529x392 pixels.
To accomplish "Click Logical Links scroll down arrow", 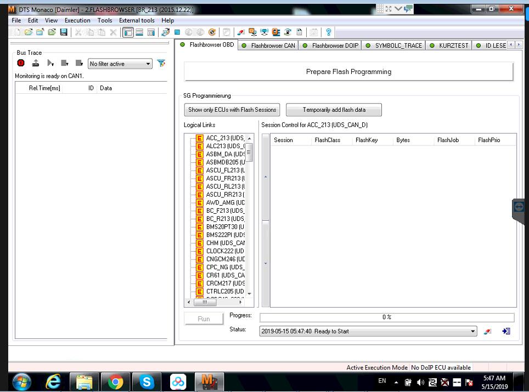I will coord(249,293).
